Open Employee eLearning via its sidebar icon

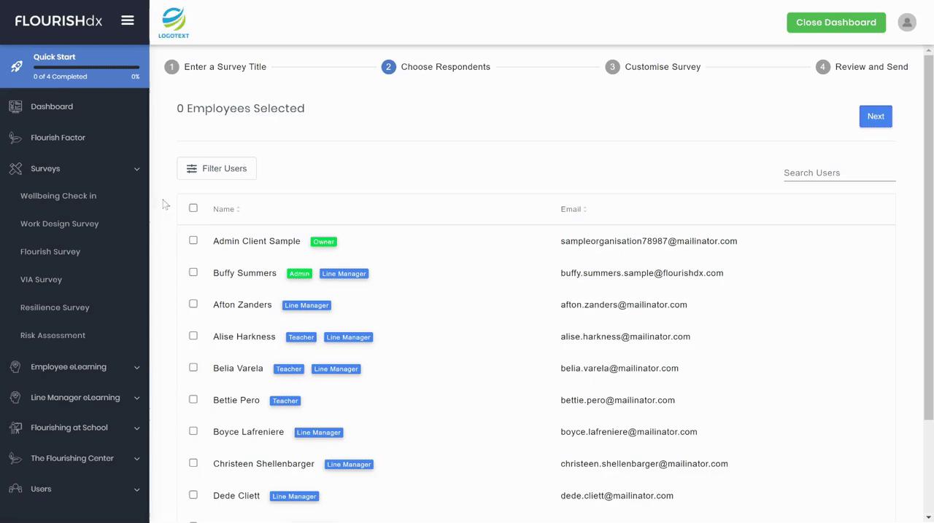tap(15, 367)
